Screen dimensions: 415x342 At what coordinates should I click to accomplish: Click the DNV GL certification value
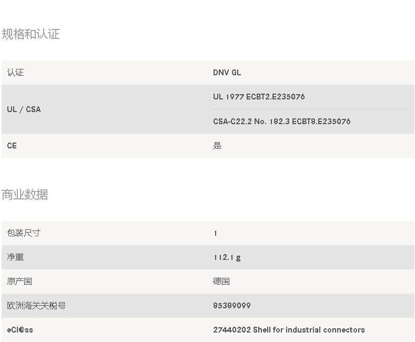coord(227,73)
